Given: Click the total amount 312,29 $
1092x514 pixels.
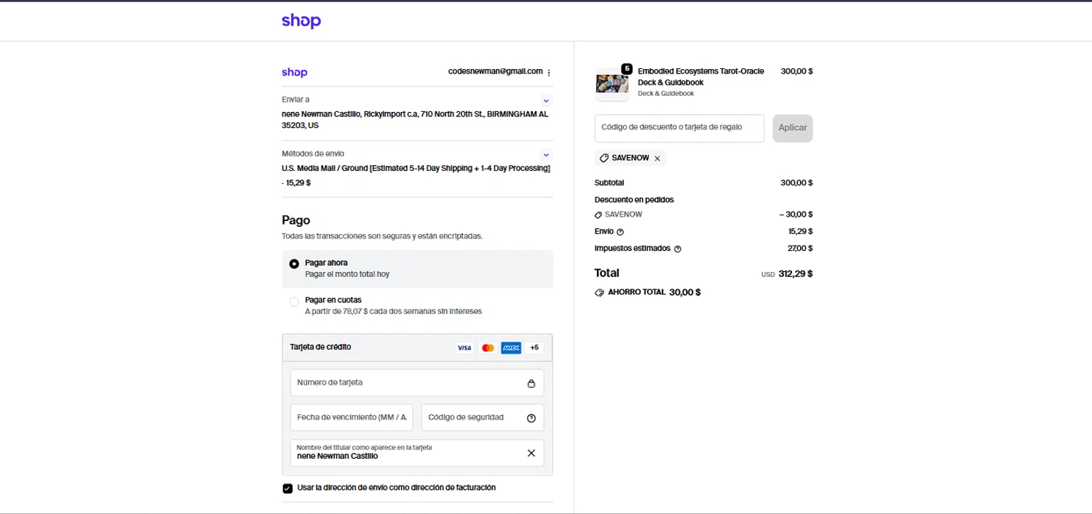Looking at the screenshot, I should click(796, 274).
